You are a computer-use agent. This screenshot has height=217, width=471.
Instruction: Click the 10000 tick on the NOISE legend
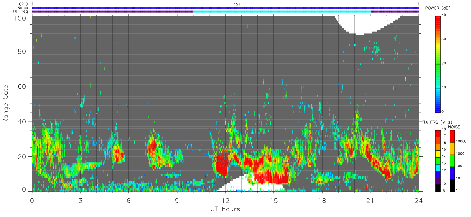tap(461, 141)
